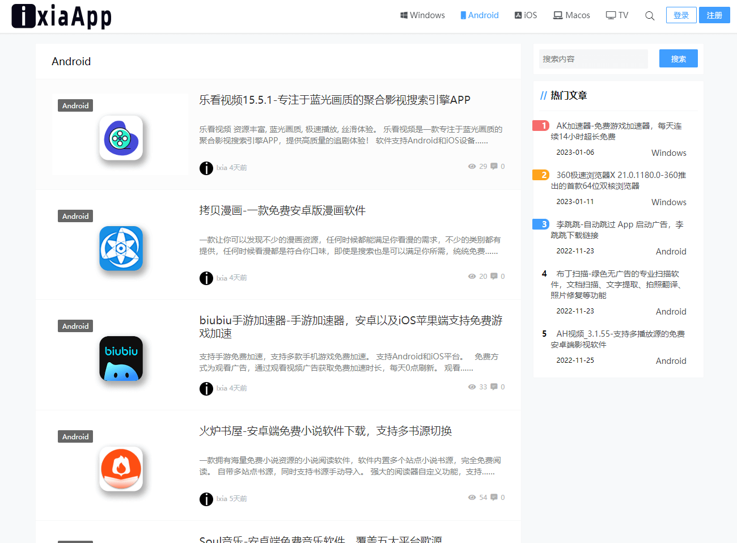The image size is (737, 543).
Task: Click the biubiu app icon thumbnail
Action: click(121, 358)
